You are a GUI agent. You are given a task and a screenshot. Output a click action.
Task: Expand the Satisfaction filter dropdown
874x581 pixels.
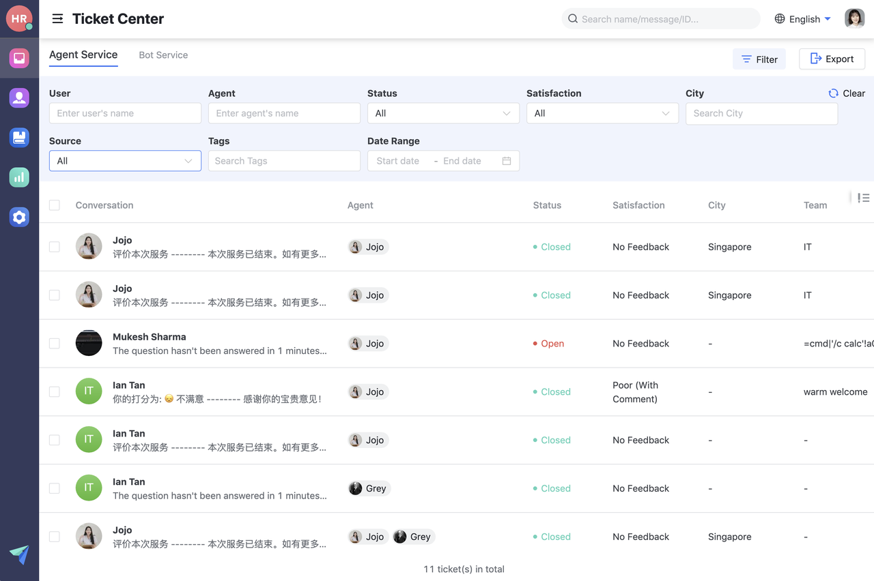(x=602, y=113)
